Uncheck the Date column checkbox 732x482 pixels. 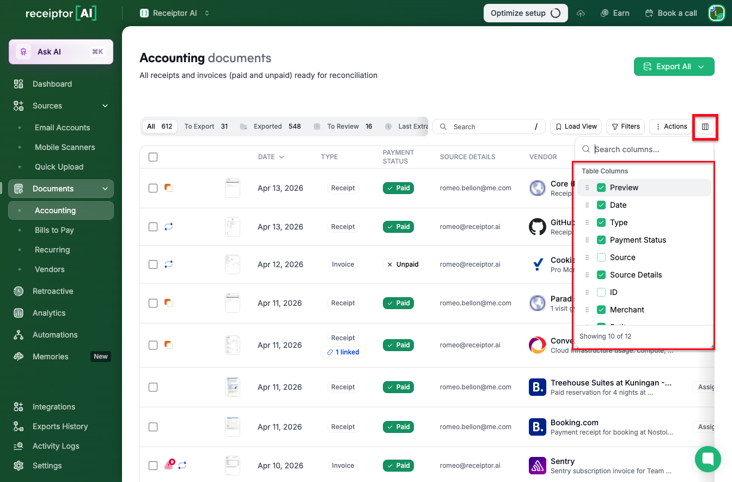pos(601,205)
